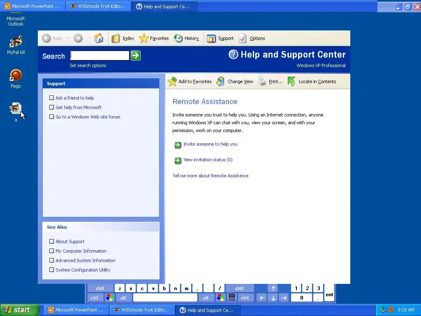The width and height of the screenshot is (421, 316).
Task: Click the numpad 3 key
Action: point(319,288)
